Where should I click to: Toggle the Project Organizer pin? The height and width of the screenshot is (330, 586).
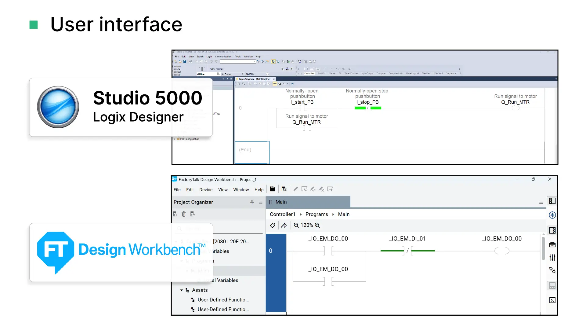pos(252,202)
